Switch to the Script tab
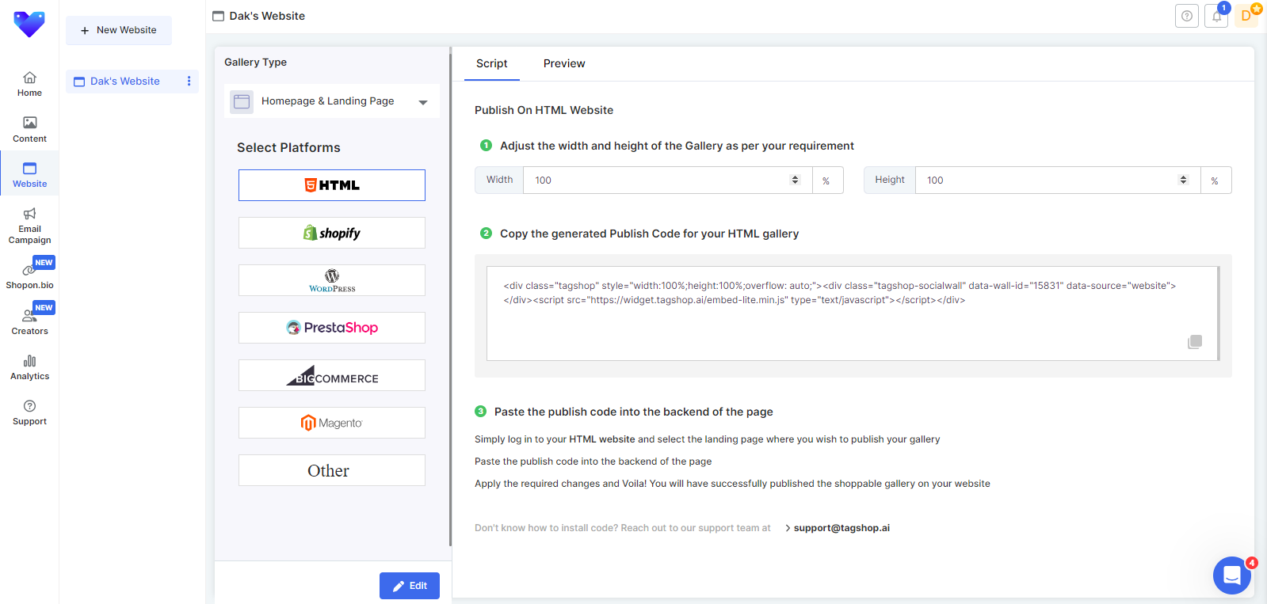This screenshot has width=1267, height=604. tap(491, 63)
